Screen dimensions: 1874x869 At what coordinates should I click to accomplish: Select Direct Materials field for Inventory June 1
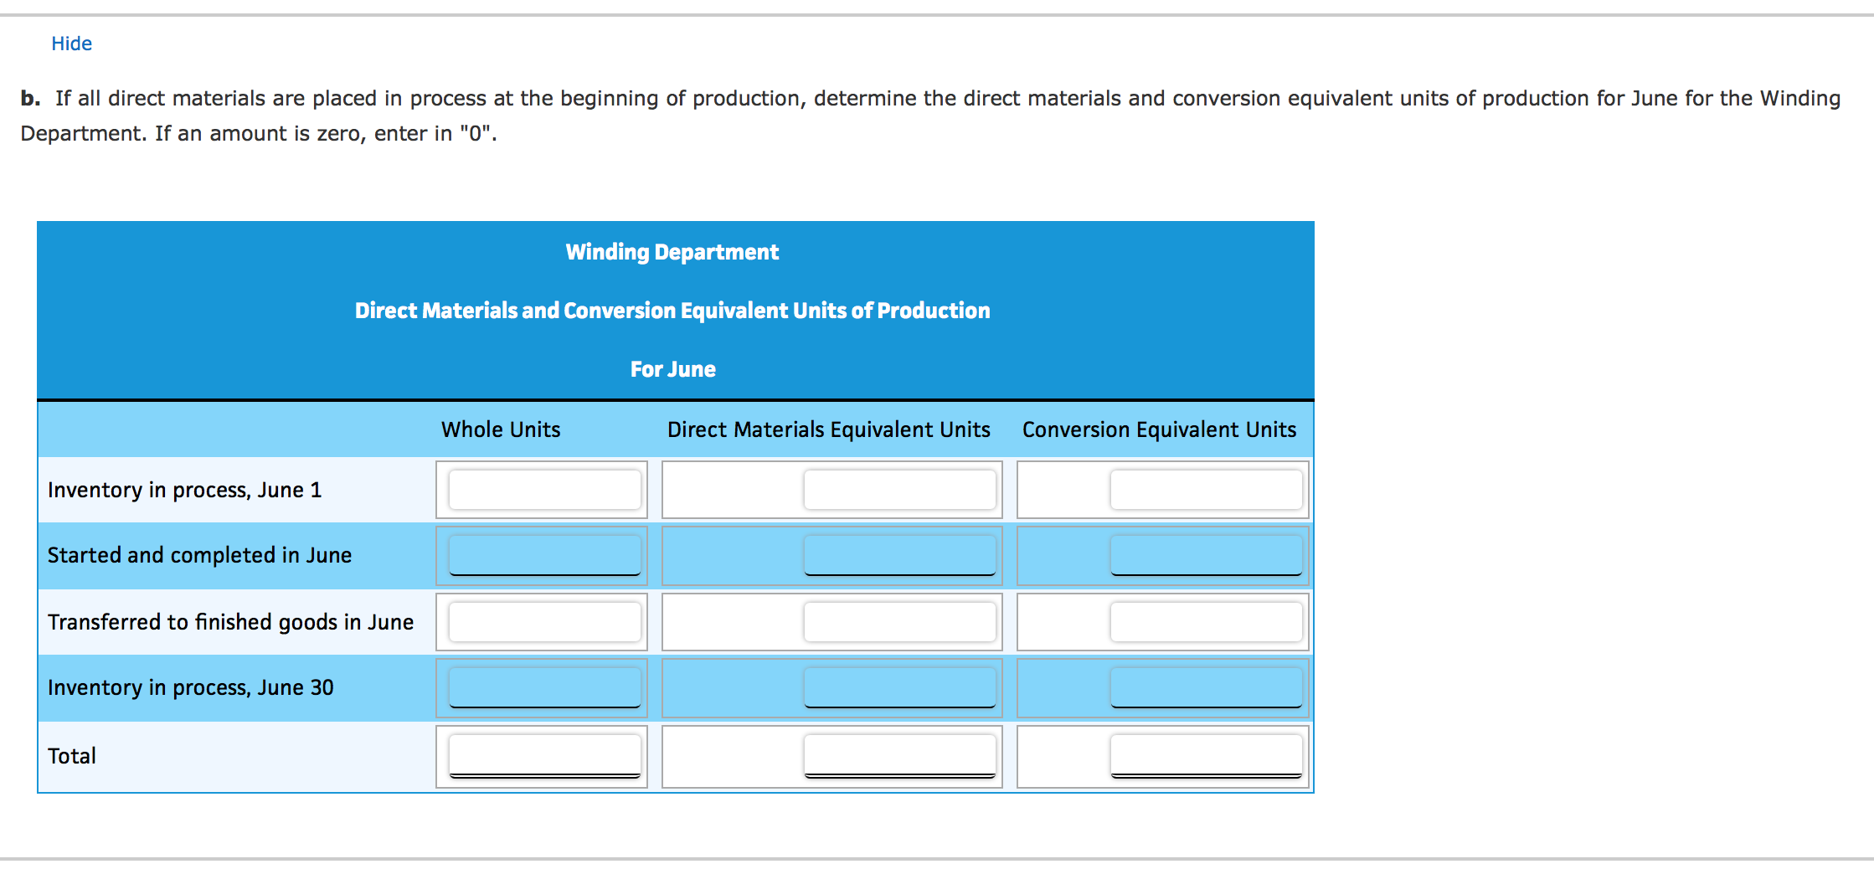coord(900,490)
